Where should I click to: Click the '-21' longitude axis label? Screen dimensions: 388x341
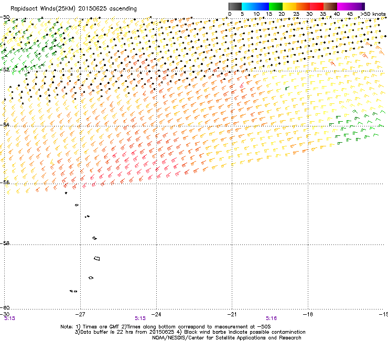(232, 314)
